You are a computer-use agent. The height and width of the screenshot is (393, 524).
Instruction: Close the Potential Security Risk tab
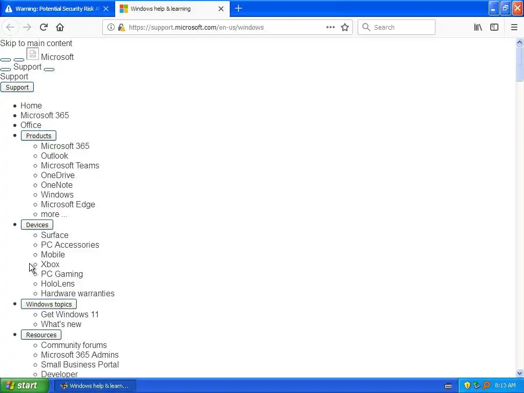(x=106, y=9)
